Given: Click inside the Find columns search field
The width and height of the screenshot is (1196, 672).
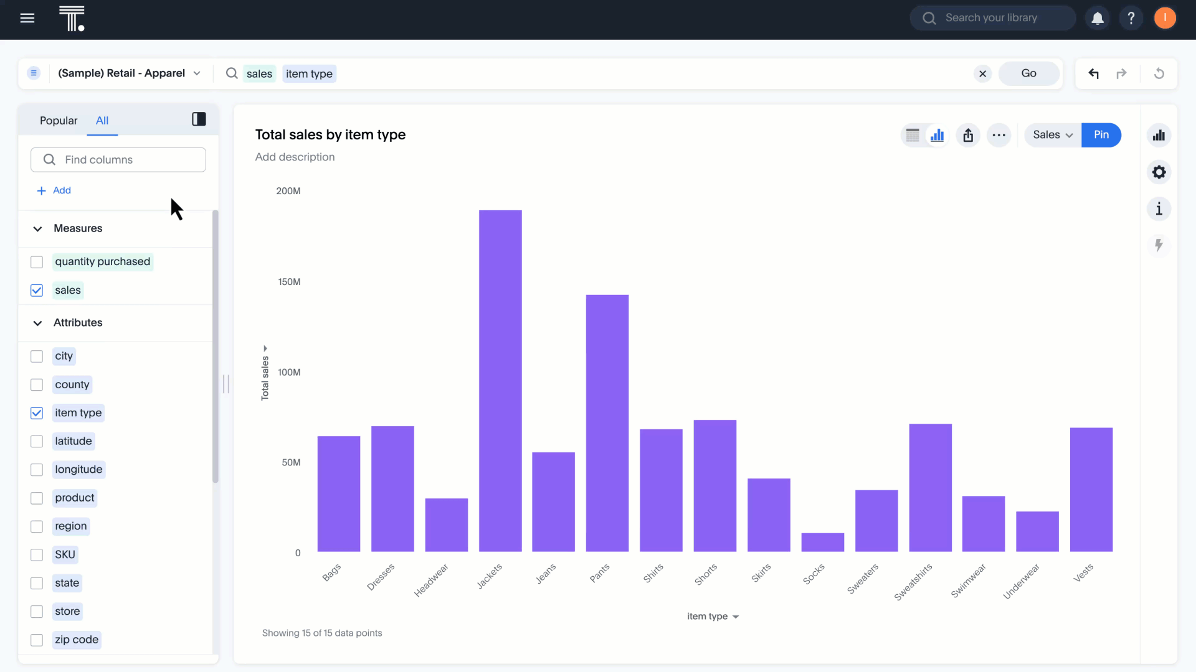Looking at the screenshot, I should (118, 159).
